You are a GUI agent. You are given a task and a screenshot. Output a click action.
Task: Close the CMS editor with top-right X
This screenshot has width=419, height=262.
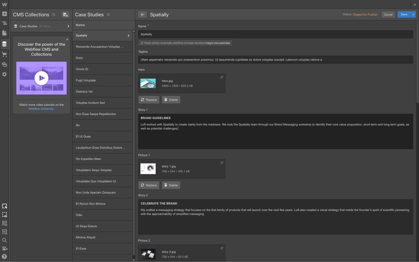tap(415, 4)
